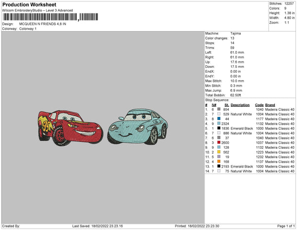Click the Color changes value 13
Screen dimensions: 297x230
click(x=233, y=38)
